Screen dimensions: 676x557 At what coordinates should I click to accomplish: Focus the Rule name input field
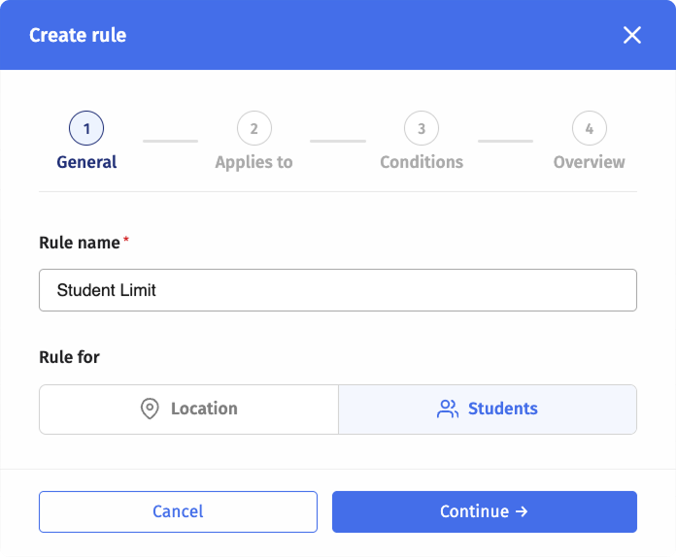338,290
